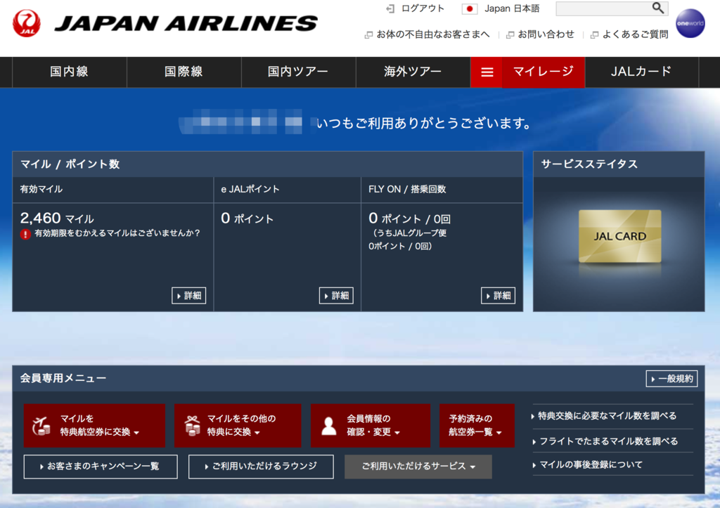This screenshot has width=720, height=508.
Task: Click the external link icon before お体の不自由なお客さまへ
Action: pos(368,35)
